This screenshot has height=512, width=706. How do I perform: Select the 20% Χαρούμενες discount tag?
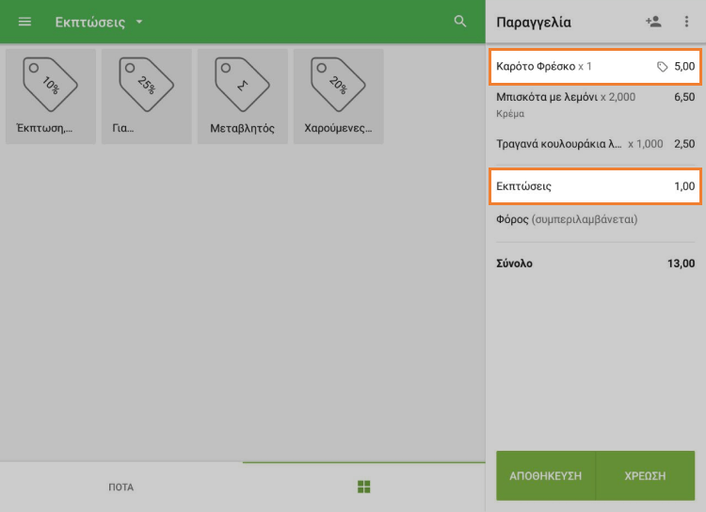339,96
